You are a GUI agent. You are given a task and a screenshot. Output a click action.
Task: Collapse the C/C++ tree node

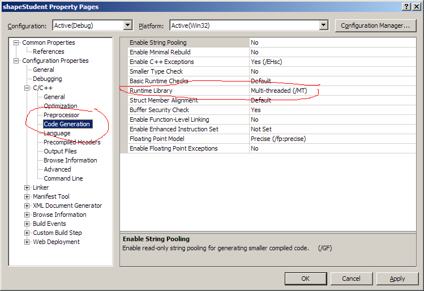pyautogui.click(x=27, y=88)
